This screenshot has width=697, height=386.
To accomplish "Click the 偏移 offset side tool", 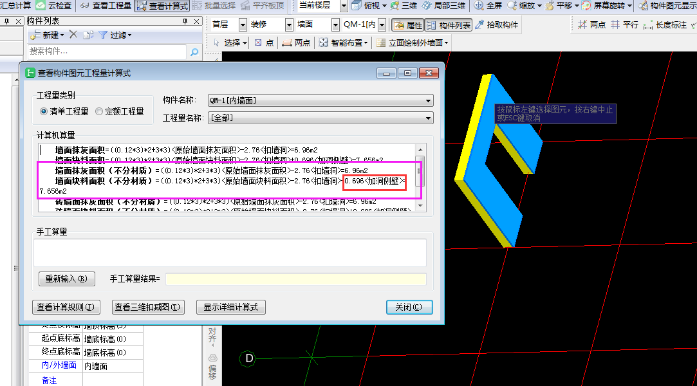I will tap(212, 367).
